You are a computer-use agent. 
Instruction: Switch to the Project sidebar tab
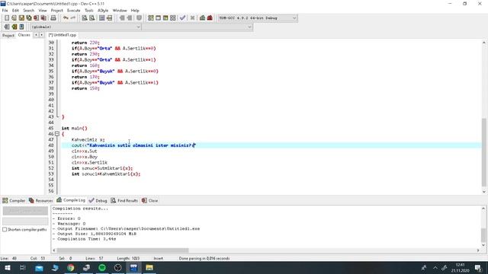pyautogui.click(x=8, y=36)
